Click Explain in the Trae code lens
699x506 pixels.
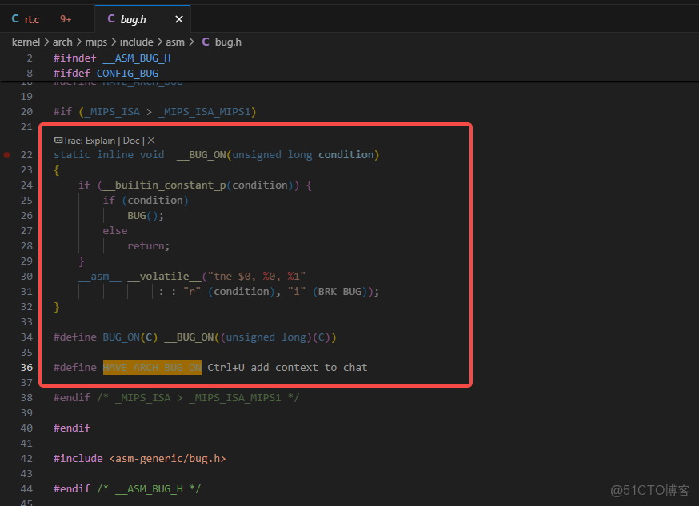coord(100,140)
